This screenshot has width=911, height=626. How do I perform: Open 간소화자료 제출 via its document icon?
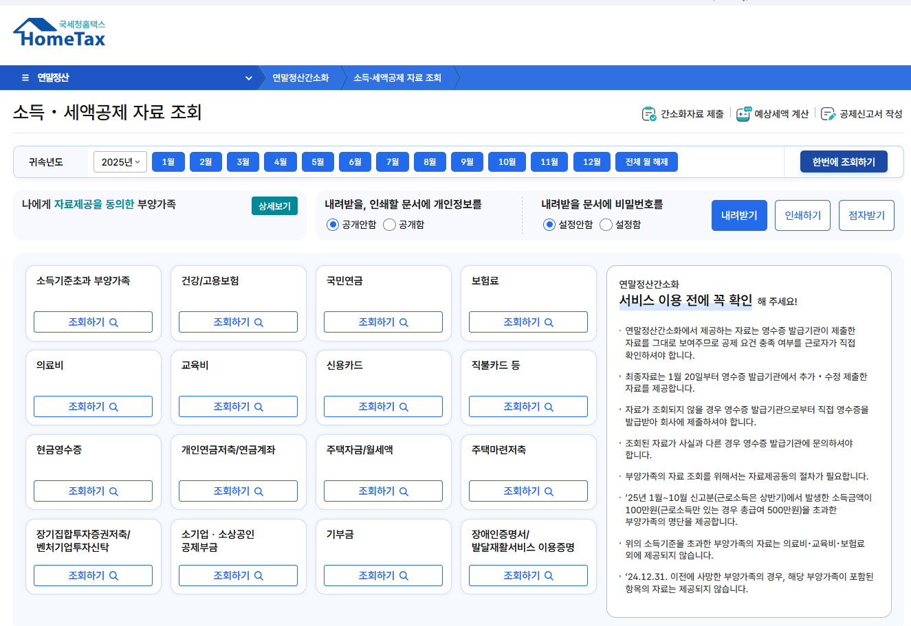(648, 114)
